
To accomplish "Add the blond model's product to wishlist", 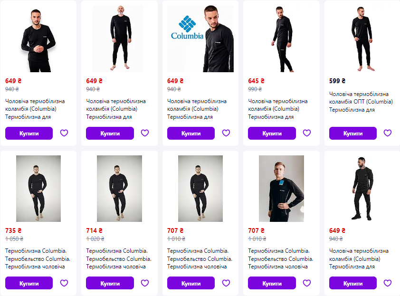I will pos(307,283).
